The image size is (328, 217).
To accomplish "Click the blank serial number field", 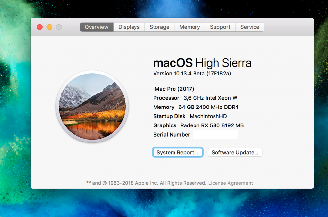I will click(x=215, y=134).
